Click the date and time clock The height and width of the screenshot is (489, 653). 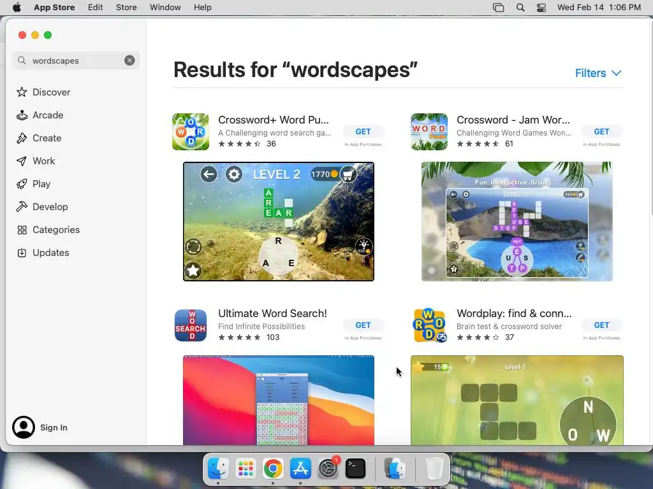[599, 8]
